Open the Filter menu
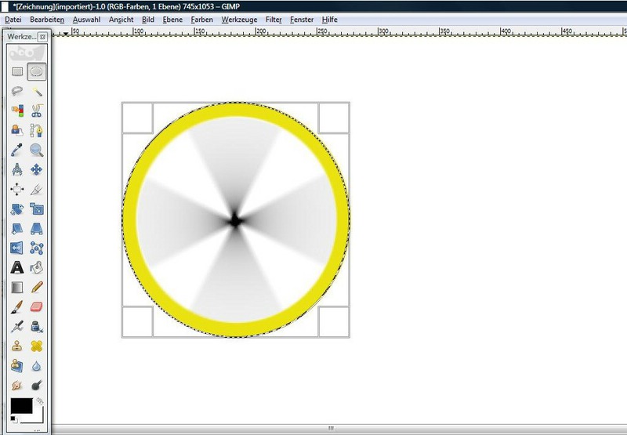 point(274,19)
